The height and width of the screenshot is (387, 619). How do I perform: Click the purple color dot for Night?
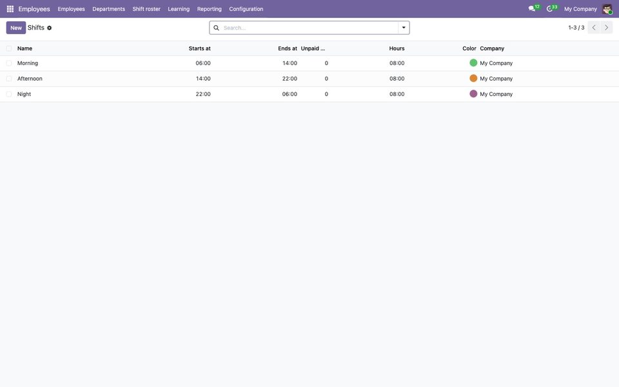point(473,94)
